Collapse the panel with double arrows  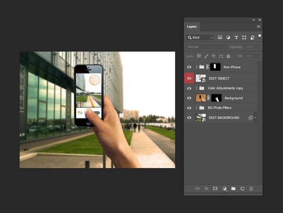pos(254,20)
